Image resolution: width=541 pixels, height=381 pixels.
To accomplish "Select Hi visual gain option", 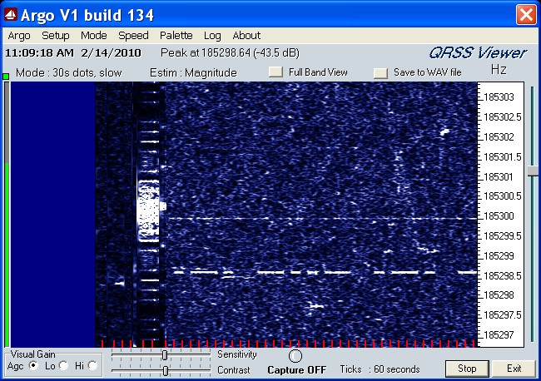I will point(92,365).
